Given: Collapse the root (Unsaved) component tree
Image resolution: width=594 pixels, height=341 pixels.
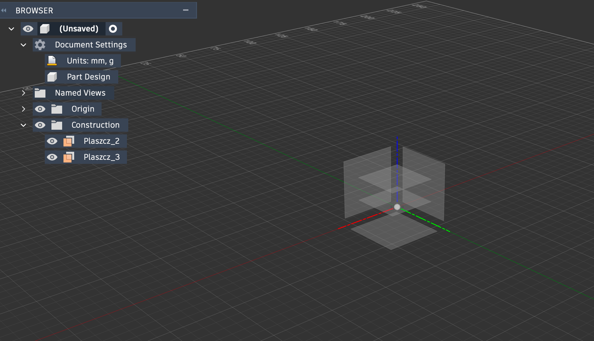Looking at the screenshot, I should click(11, 29).
